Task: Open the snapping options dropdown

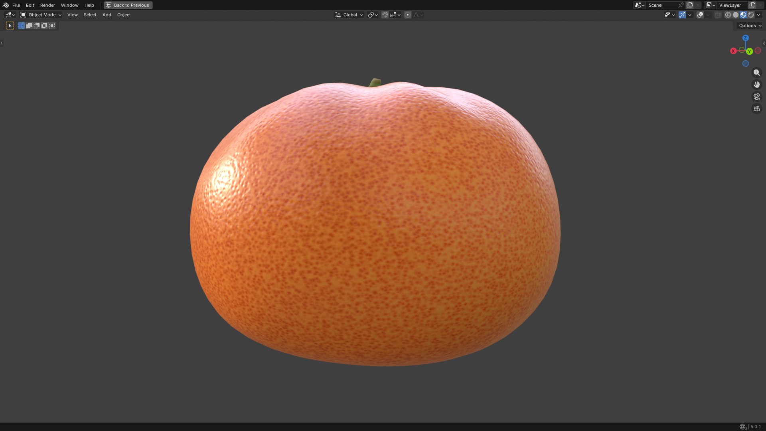Action: coord(395,15)
